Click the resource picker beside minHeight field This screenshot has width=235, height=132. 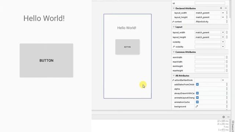click(227, 66)
